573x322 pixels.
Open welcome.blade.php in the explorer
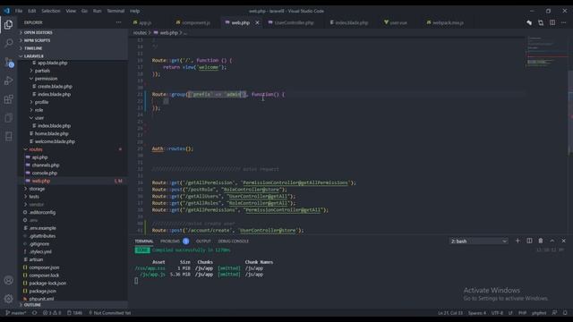(x=55, y=141)
